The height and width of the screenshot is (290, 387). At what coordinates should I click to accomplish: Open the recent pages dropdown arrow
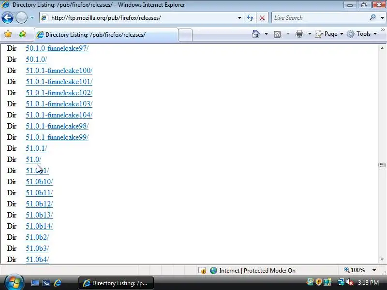[32, 18]
